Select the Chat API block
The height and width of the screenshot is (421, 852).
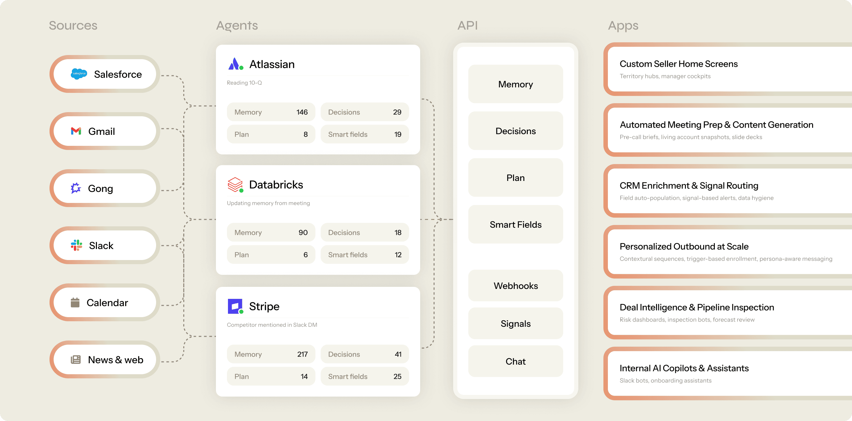tap(515, 361)
